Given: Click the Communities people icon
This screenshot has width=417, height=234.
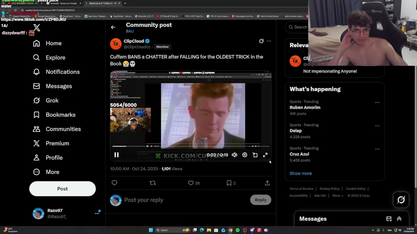Looking at the screenshot, I should (36, 129).
